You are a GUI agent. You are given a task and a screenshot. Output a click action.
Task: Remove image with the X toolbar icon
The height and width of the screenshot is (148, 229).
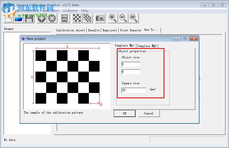click(x=52, y=18)
